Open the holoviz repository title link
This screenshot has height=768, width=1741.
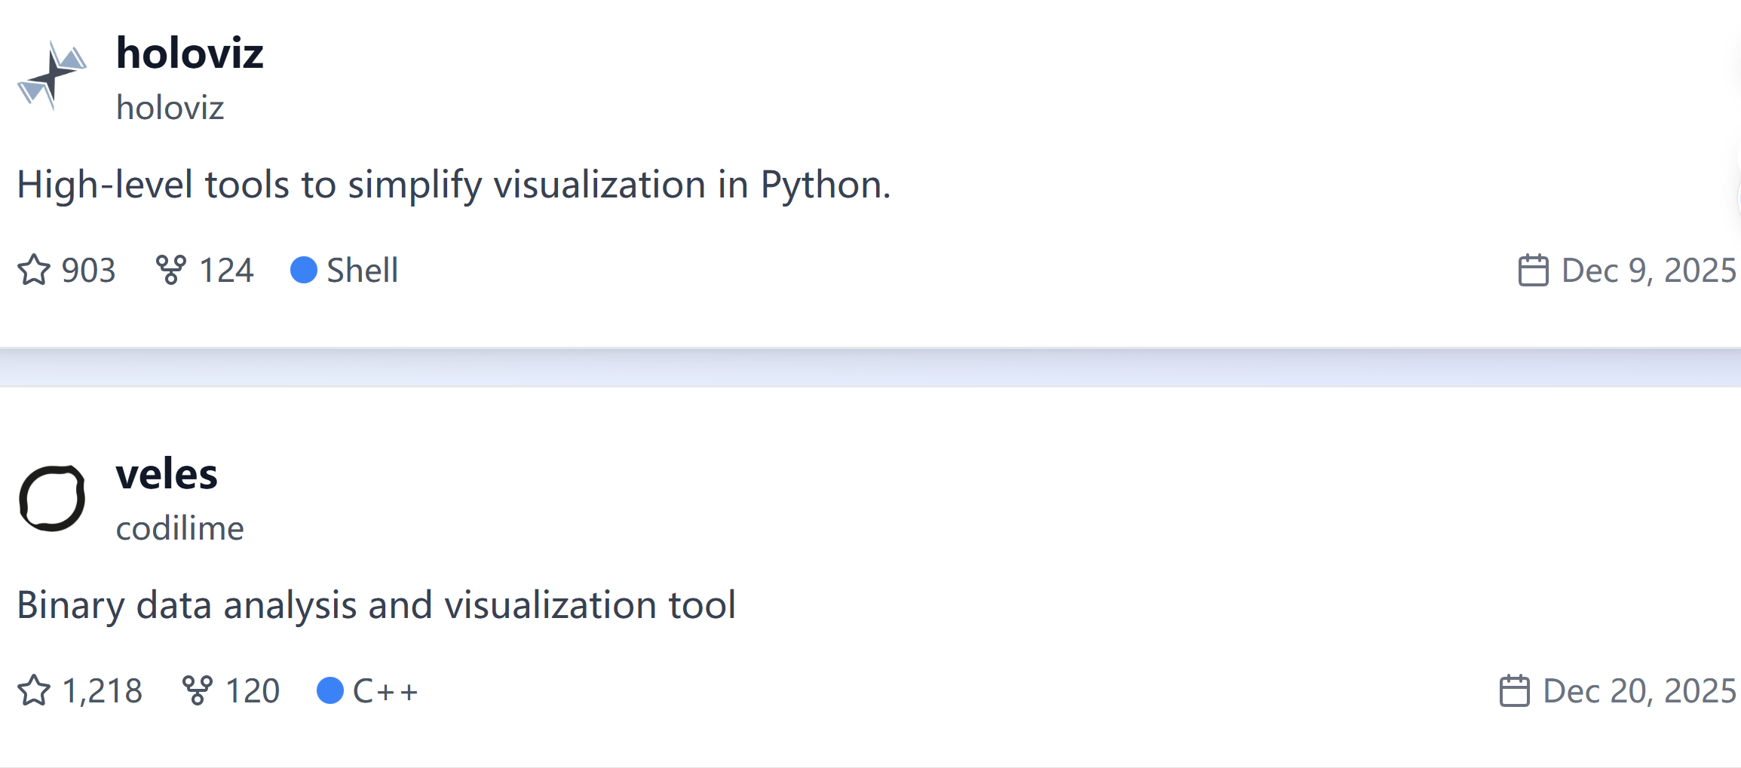click(x=190, y=54)
